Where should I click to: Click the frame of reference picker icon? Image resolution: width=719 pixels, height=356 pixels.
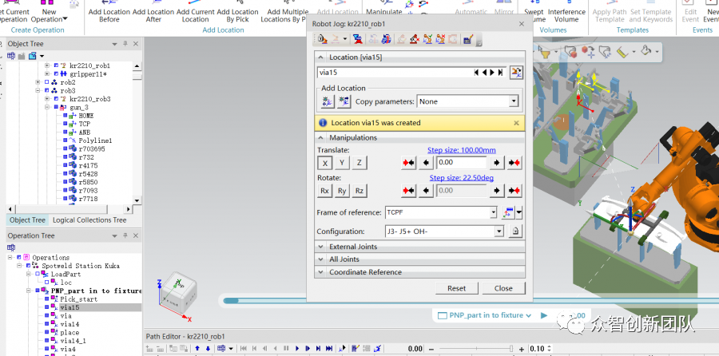pos(507,212)
